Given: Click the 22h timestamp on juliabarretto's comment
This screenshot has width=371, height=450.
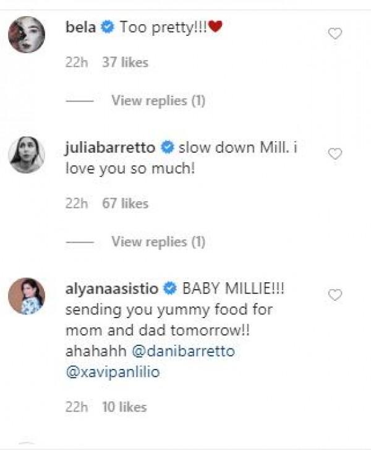Looking at the screenshot, I should (x=75, y=203).
